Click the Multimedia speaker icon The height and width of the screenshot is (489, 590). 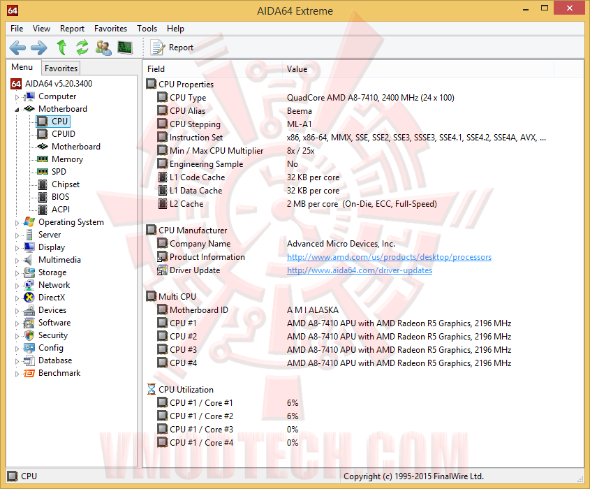coord(29,260)
